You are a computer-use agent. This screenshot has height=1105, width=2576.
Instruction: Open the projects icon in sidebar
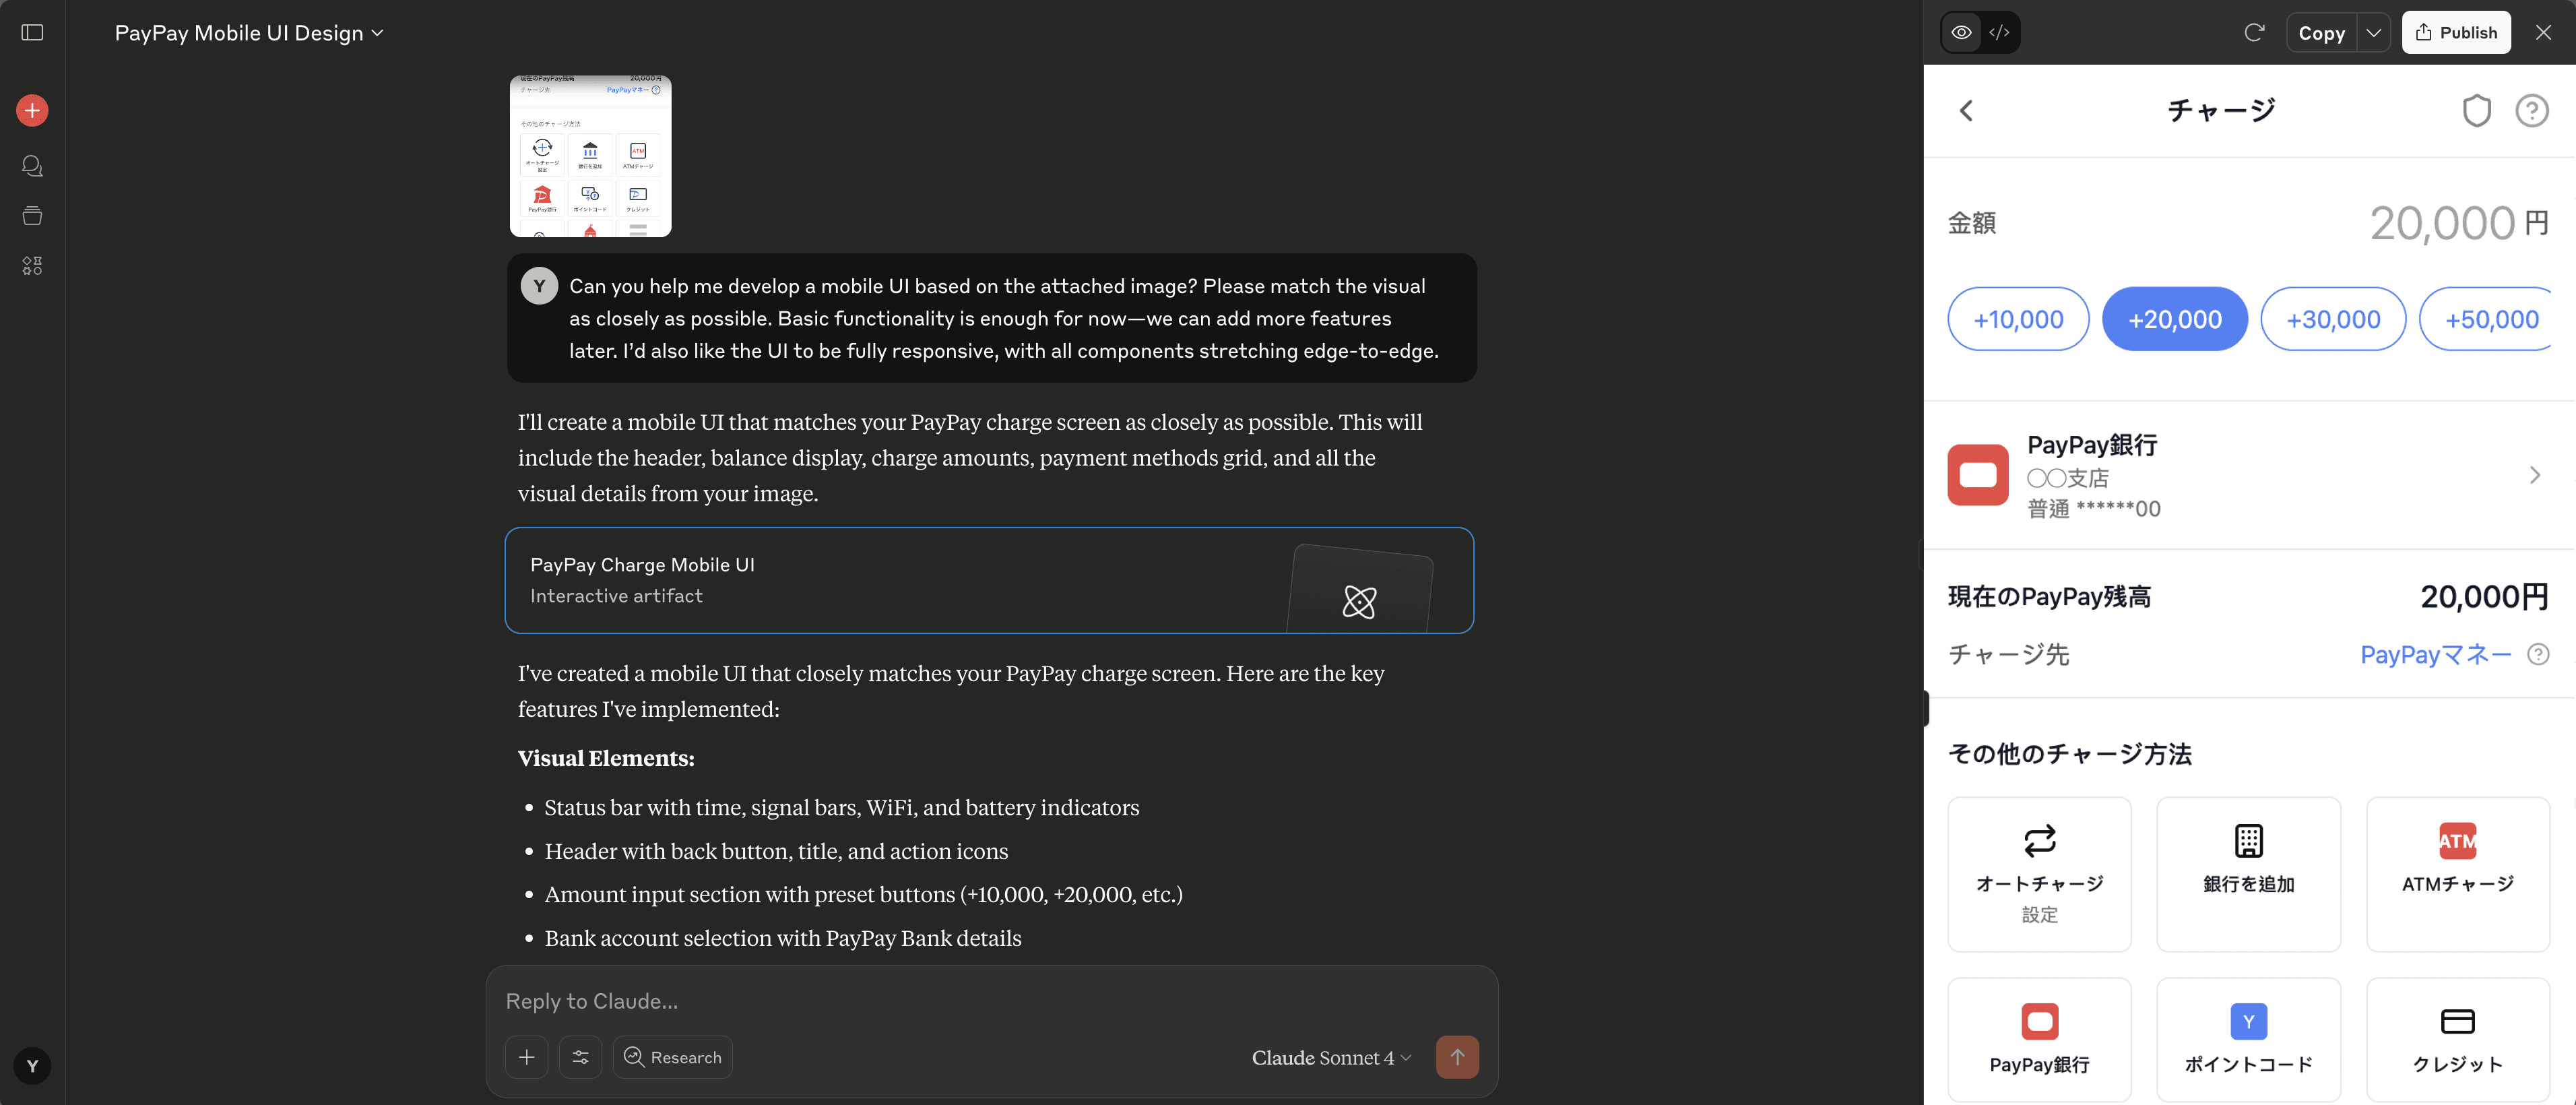[x=32, y=216]
